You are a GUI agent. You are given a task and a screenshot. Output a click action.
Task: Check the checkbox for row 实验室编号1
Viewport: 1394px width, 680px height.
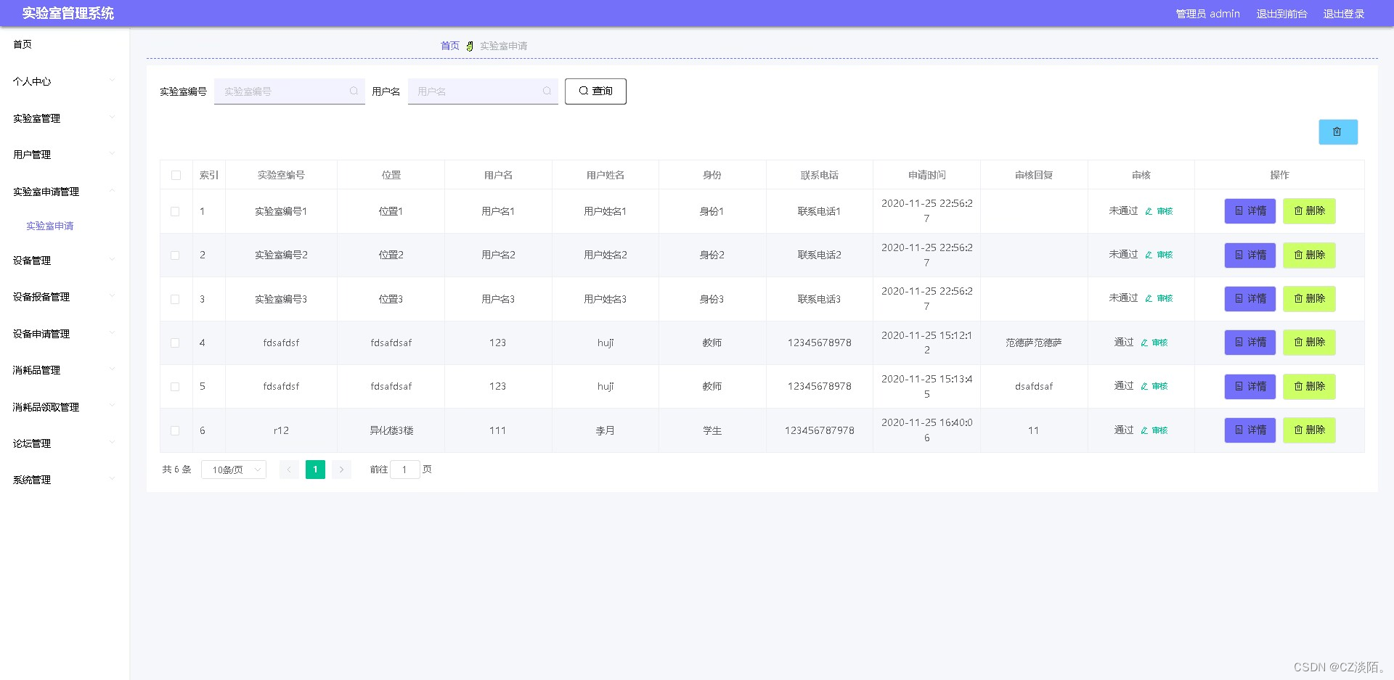coord(175,211)
